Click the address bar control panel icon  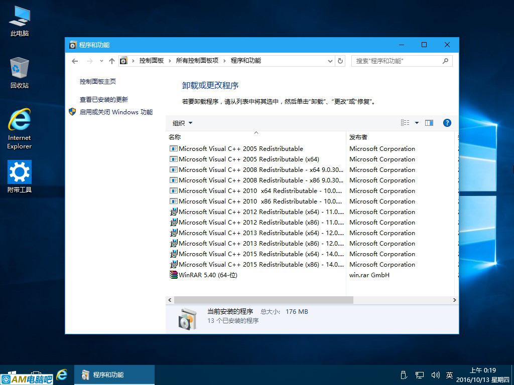pos(123,61)
